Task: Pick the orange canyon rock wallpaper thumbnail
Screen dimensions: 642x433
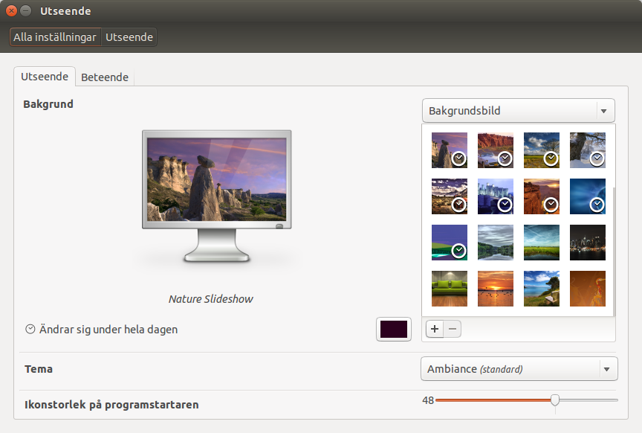Action: click(541, 196)
